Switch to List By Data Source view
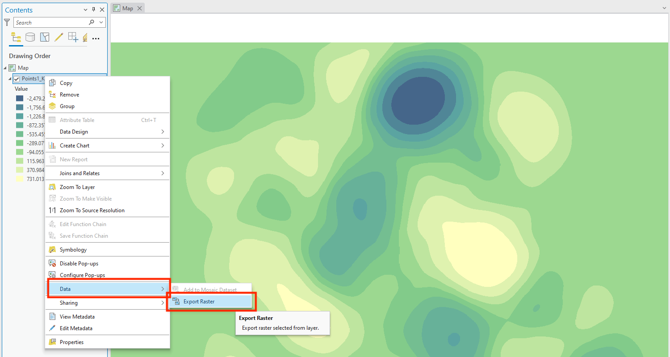The width and height of the screenshot is (670, 357). pos(30,38)
